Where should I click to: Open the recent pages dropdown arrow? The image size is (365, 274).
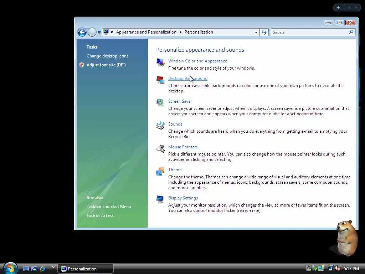(99, 32)
